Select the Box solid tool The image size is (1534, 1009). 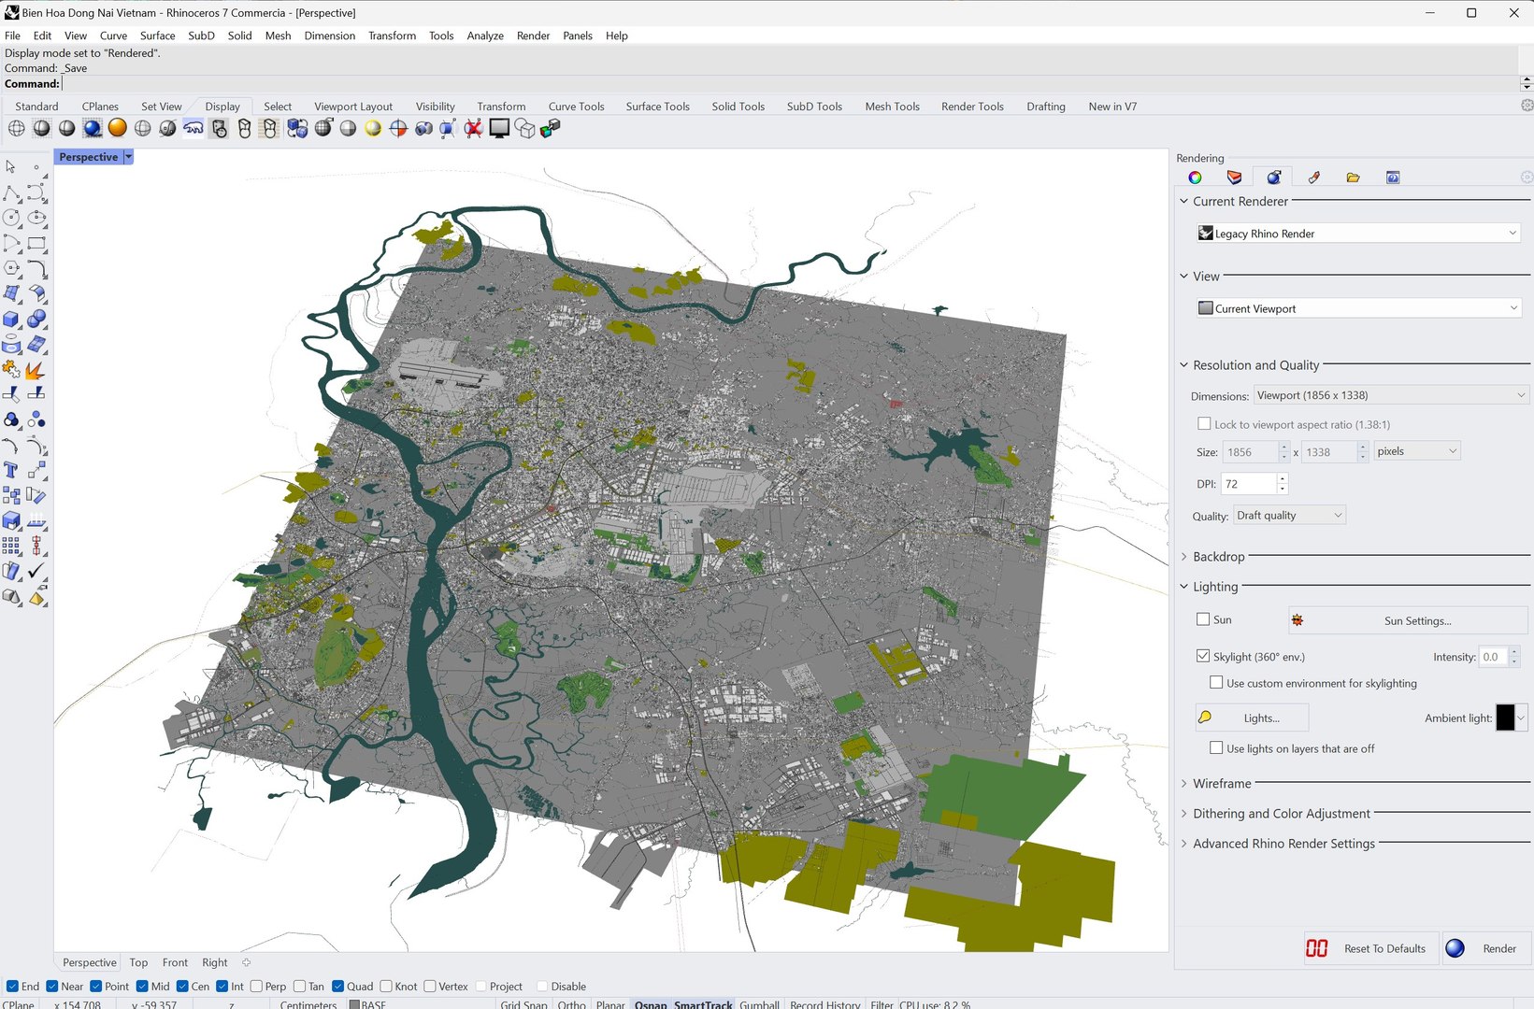12,320
